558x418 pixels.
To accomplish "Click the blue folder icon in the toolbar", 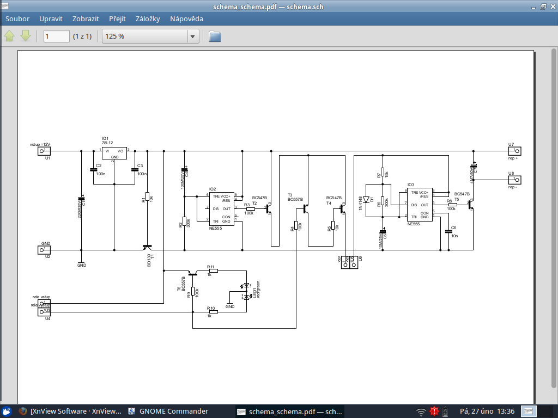I will tap(215, 36).
